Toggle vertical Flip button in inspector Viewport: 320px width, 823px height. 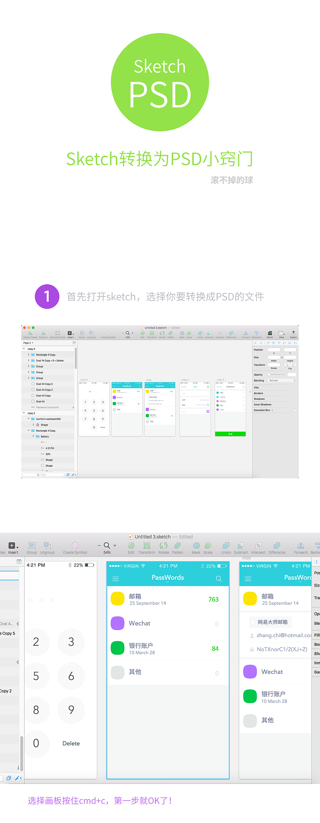tap(293, 365)
